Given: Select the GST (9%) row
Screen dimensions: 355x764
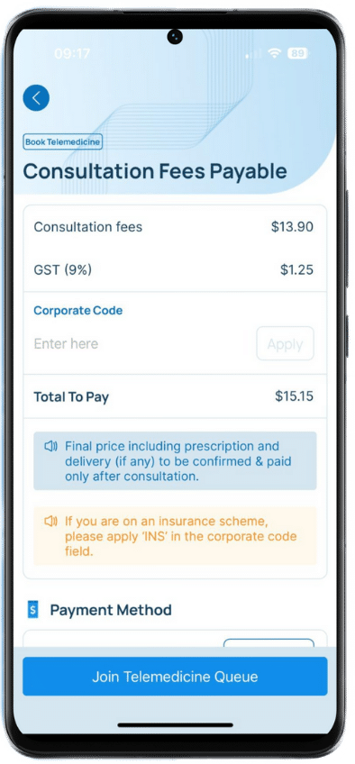Looking at the screenshot, I should point(175,270).
